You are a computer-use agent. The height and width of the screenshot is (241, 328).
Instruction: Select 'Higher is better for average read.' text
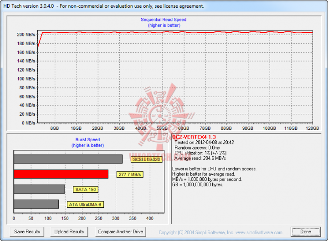pyautogui.click(x=204, y=174)
